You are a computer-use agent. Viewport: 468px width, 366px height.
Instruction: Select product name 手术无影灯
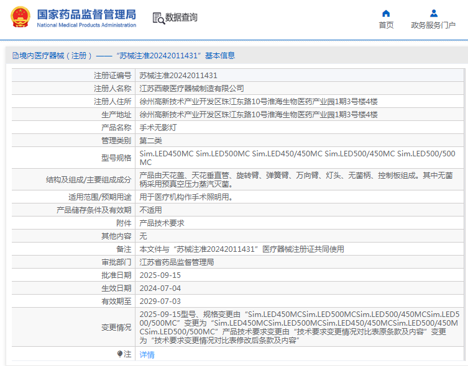[158, 127]
